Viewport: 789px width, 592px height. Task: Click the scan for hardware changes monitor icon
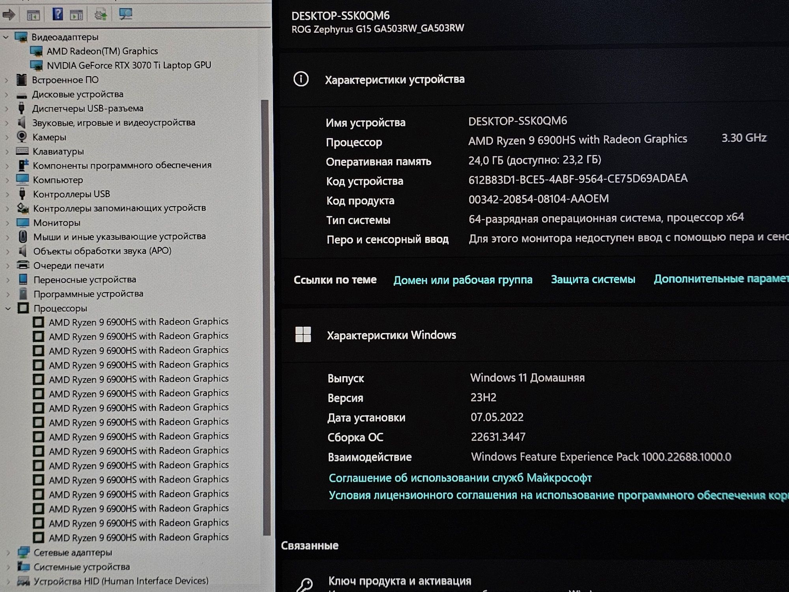pyautogui.click(x=125, y=15)
